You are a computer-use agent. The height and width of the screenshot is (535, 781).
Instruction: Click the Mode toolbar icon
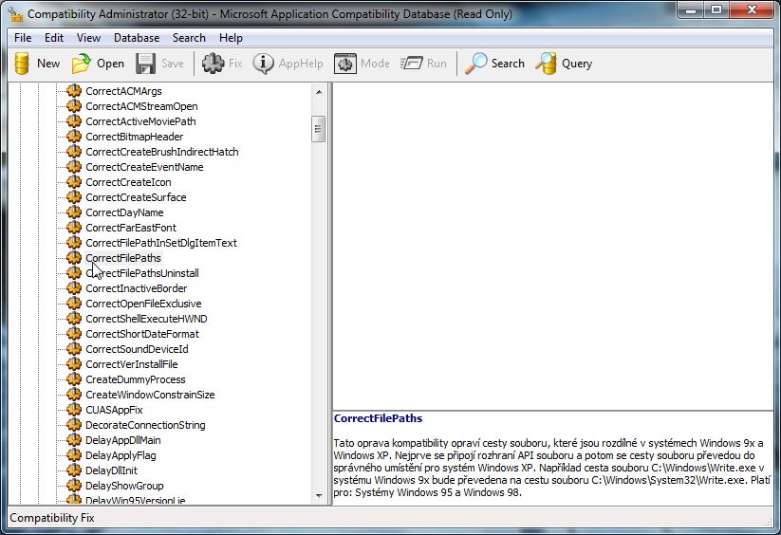click(345, 64)
